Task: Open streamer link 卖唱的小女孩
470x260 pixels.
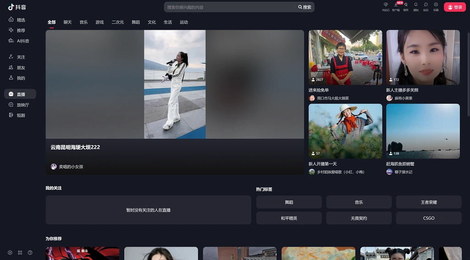Action: (x=71, y=167)
